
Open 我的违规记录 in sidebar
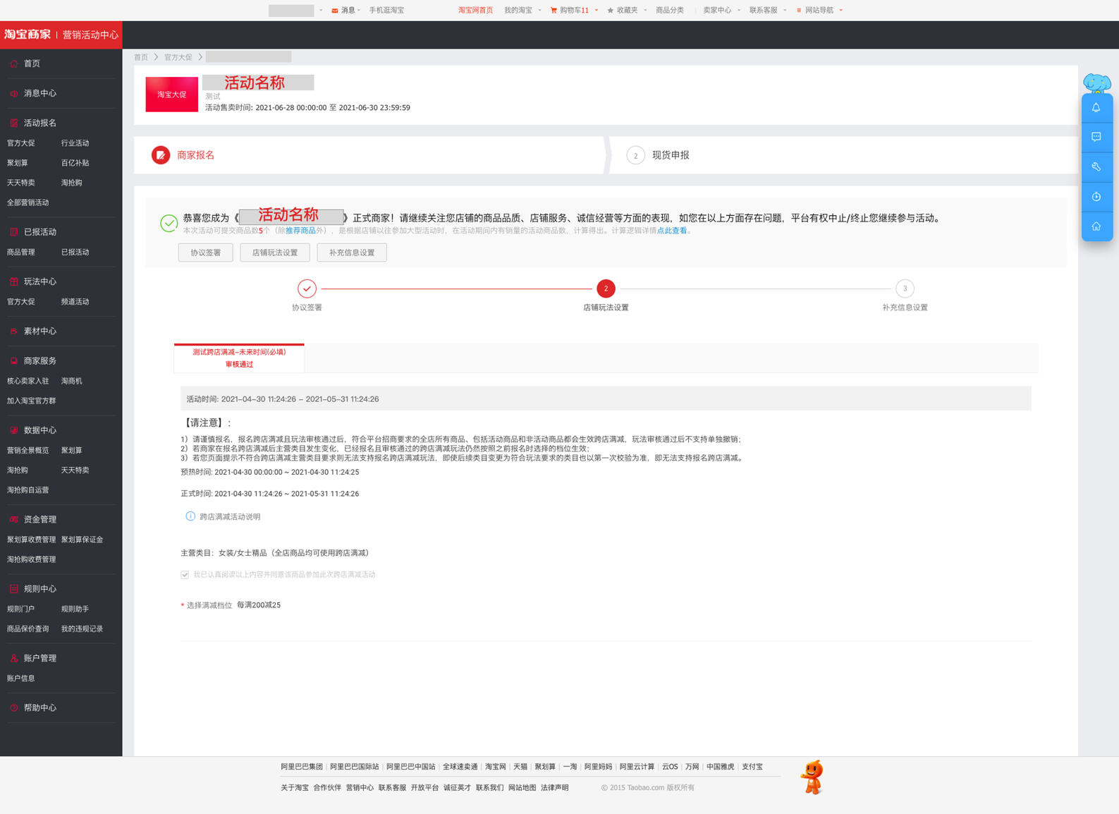[x=82, y=629]
